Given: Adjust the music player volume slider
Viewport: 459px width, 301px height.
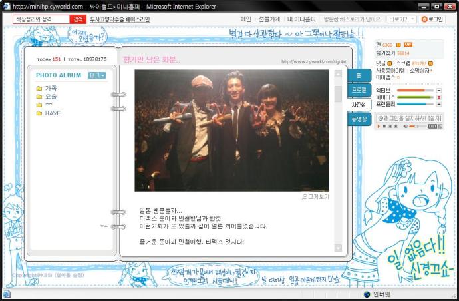Looking at the screenshot, I should click(418, 126).
